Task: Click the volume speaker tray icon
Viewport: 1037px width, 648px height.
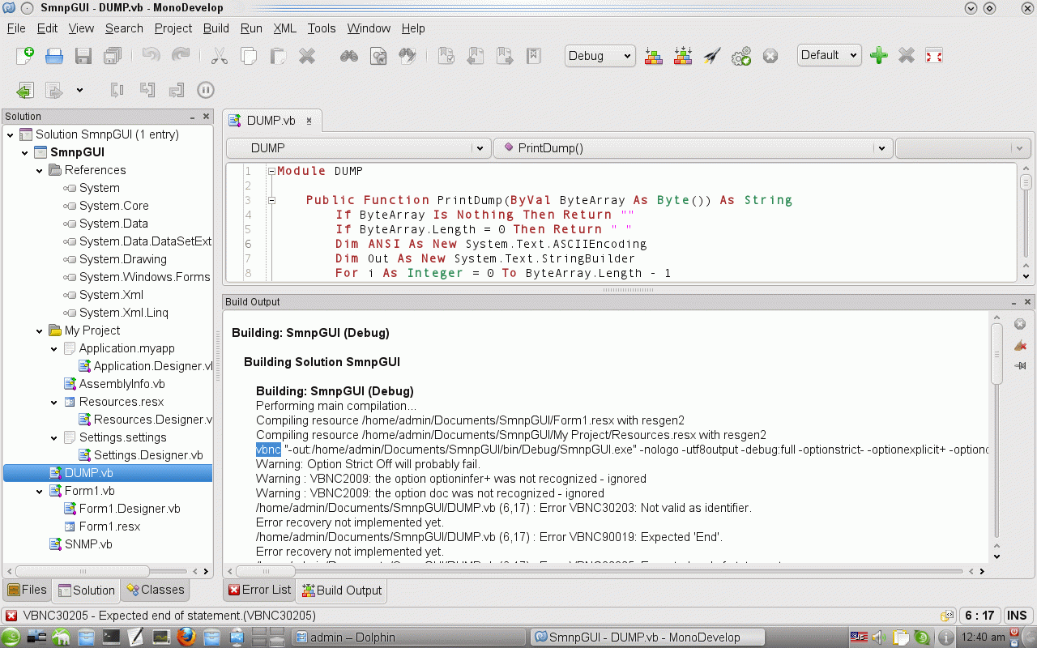Action: [x=879, y=637]
